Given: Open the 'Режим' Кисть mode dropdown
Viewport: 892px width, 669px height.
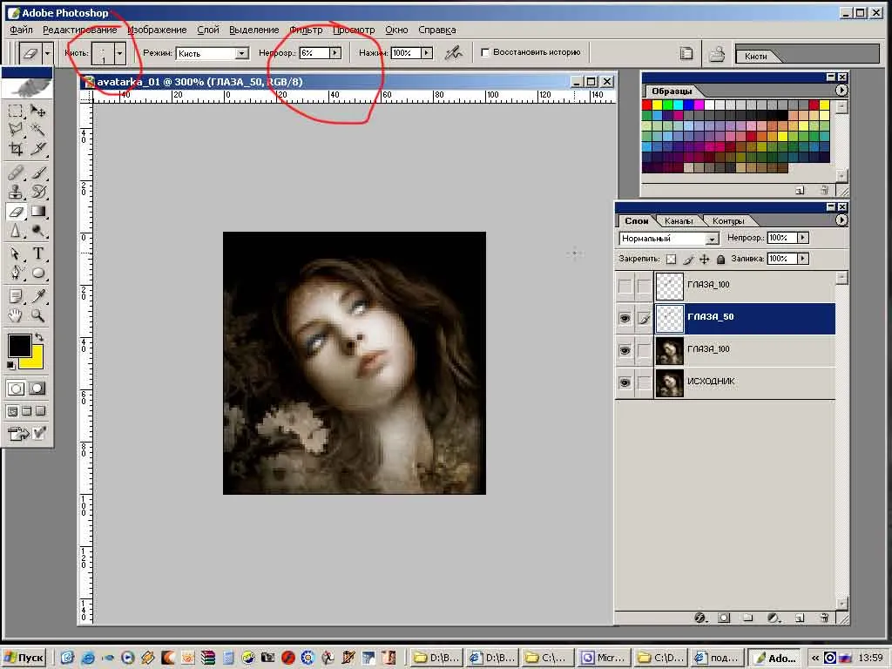Looking at the screenshot, I should point(242,53).
